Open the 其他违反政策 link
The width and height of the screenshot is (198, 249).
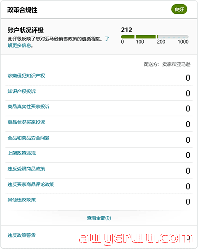click(22, 200)
